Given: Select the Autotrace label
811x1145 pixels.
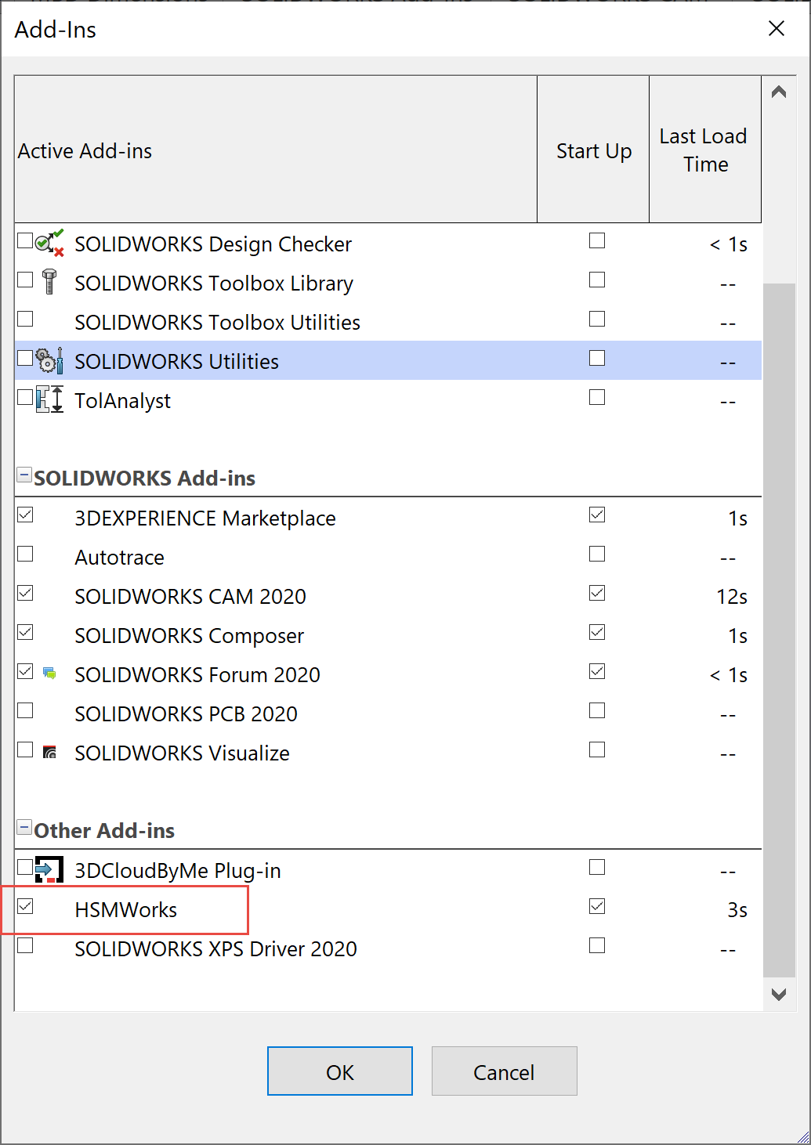Looking at the screenshot, I should 120,557.
